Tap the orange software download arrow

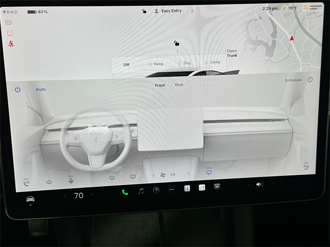click(192, 10)
